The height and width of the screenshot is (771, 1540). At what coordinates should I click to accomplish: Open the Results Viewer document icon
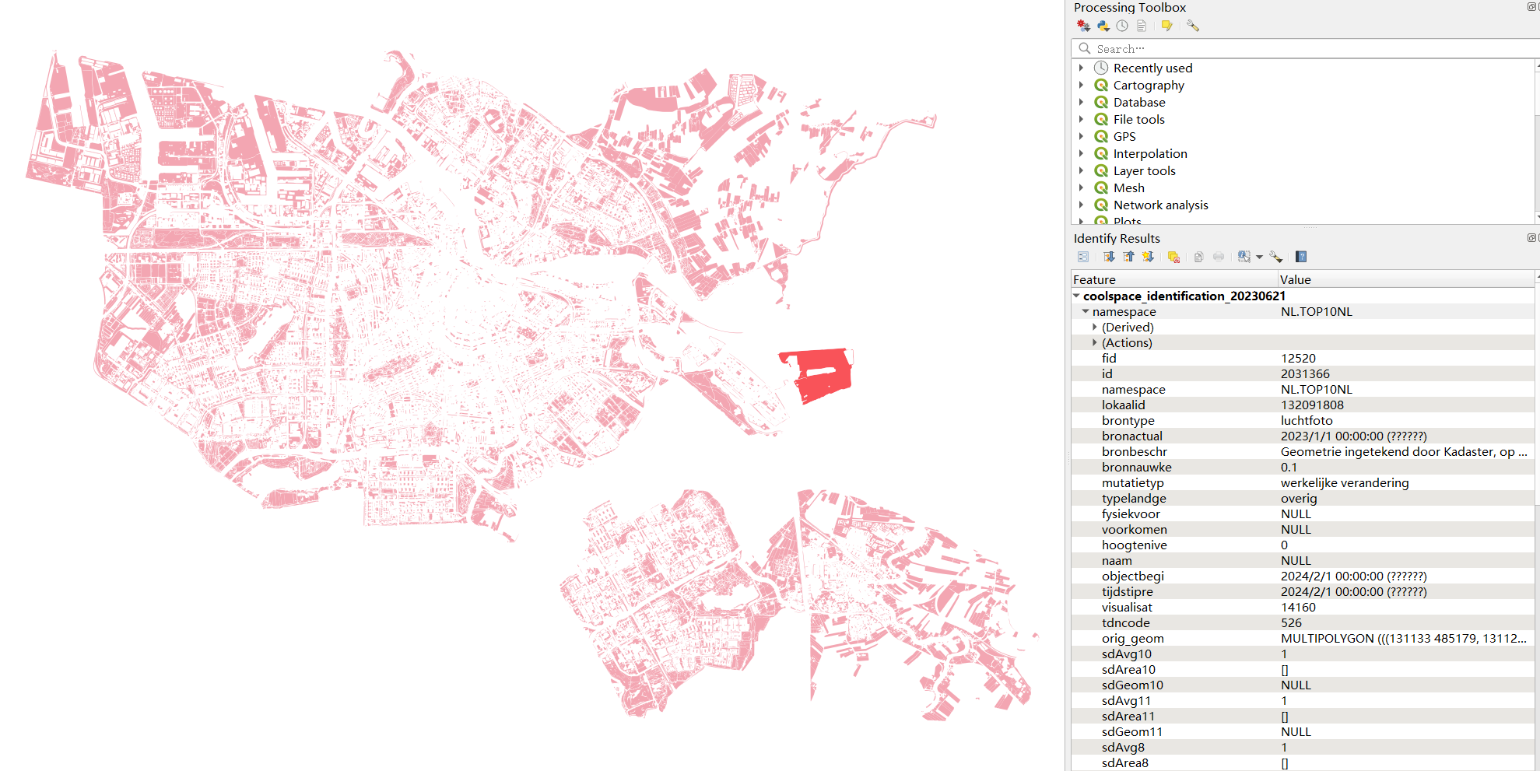pos(1142,26)
